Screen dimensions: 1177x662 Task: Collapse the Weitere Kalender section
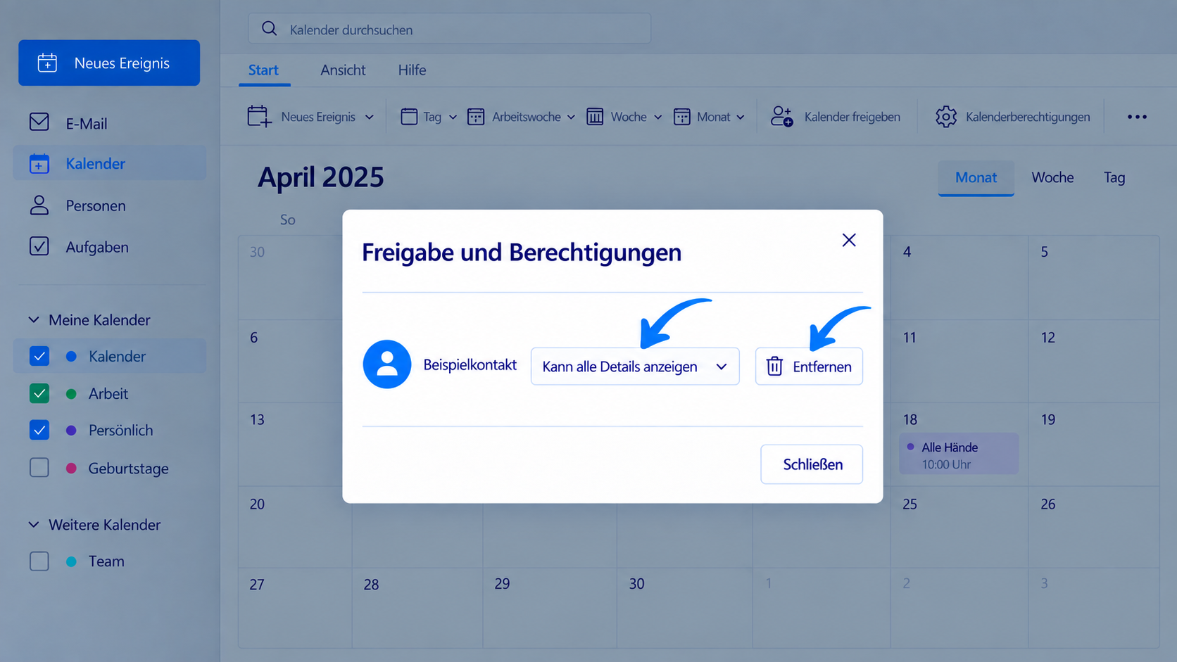33,524
